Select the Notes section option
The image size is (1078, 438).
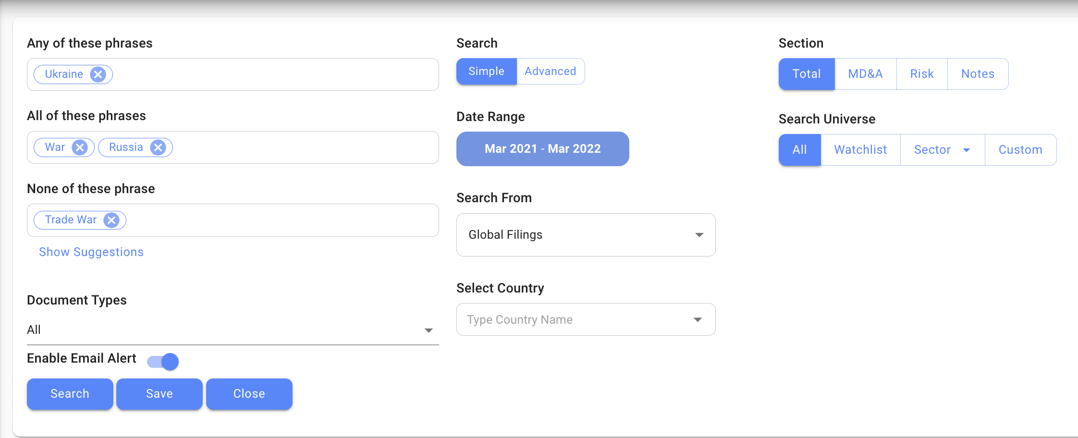coord(978,74)
